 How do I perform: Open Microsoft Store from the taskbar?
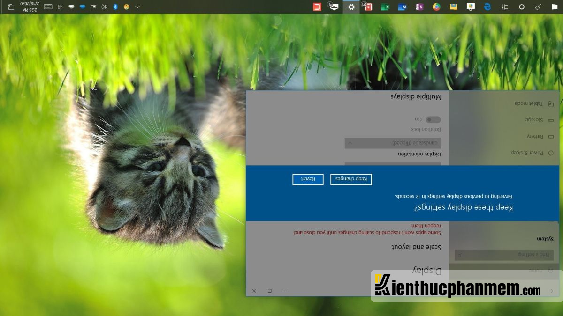coord(471,7)
